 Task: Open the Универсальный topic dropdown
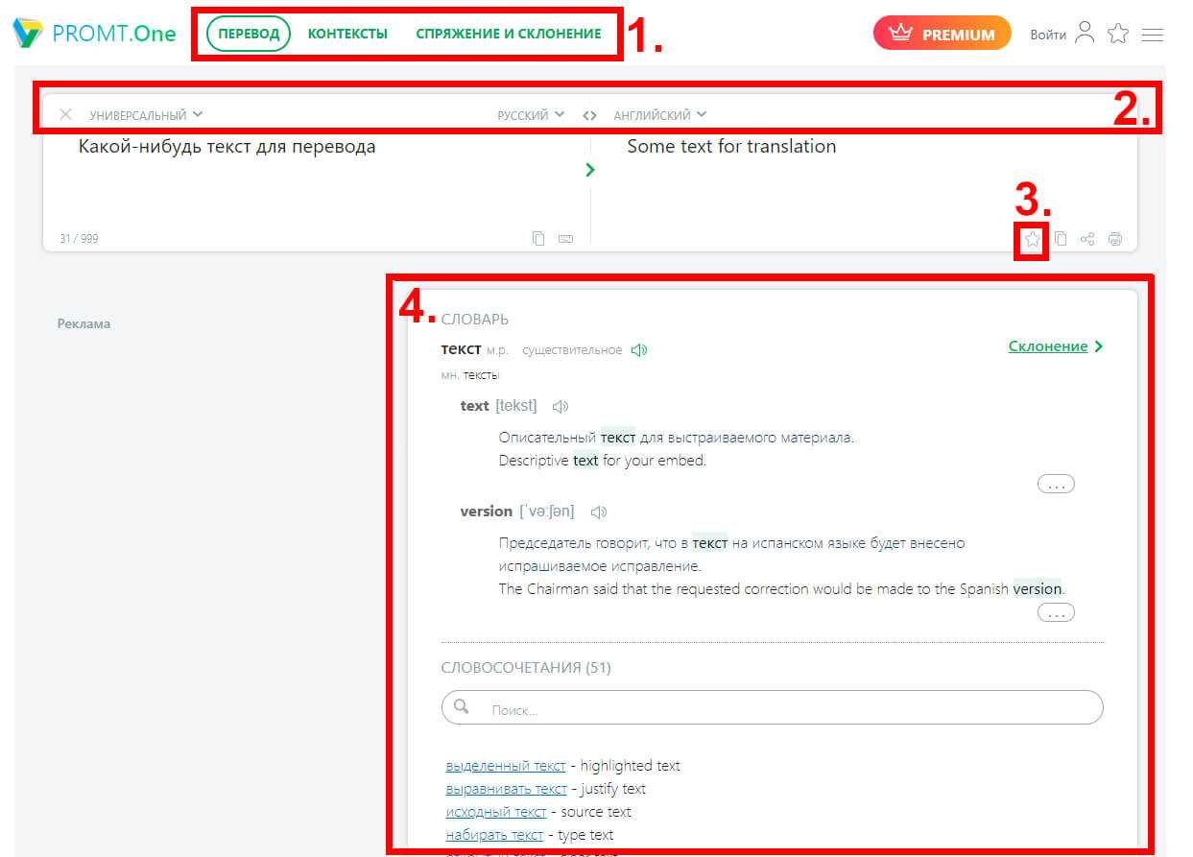tap(146, 115)
